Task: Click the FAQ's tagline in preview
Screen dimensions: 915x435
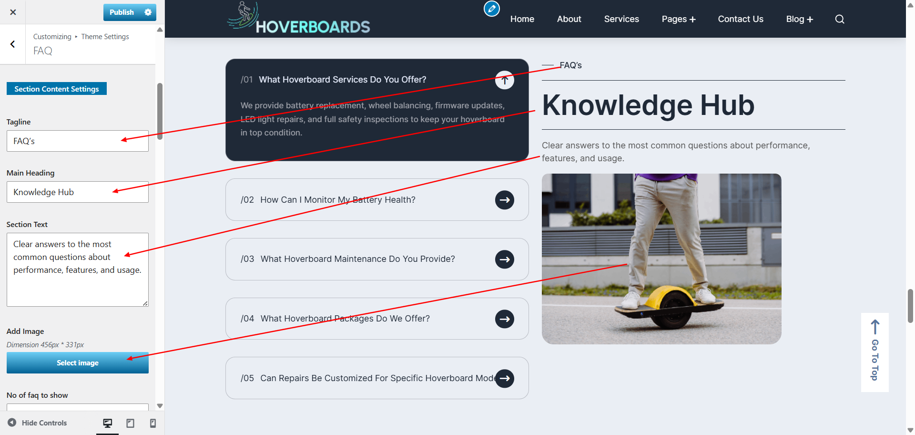Action: click(x=570, y=65)
